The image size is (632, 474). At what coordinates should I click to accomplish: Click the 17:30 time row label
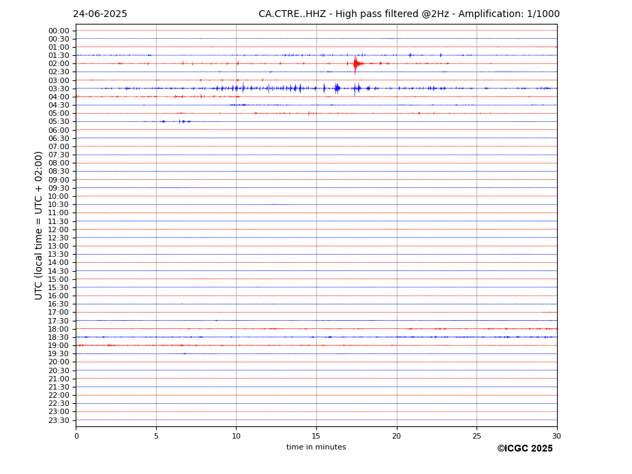click(59, 321)
